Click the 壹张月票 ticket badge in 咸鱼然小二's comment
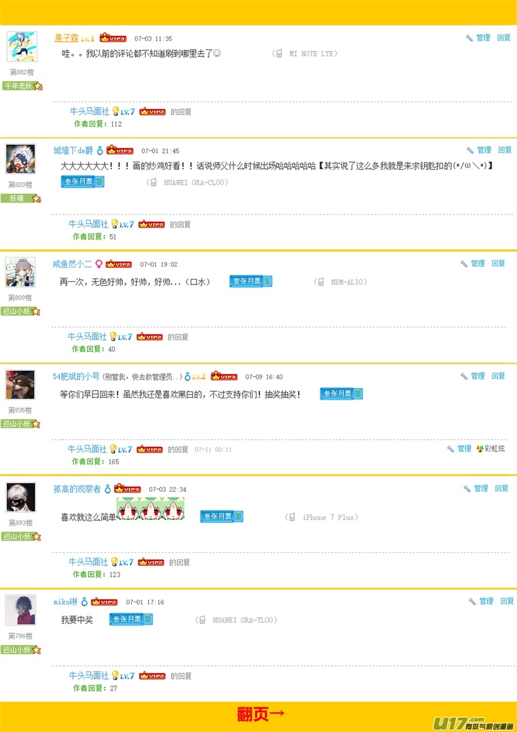This screenshot has width=517, height=732. [251, 281]
